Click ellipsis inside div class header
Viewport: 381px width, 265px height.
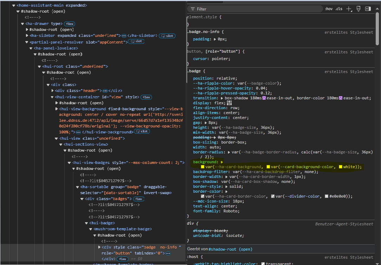105,91
